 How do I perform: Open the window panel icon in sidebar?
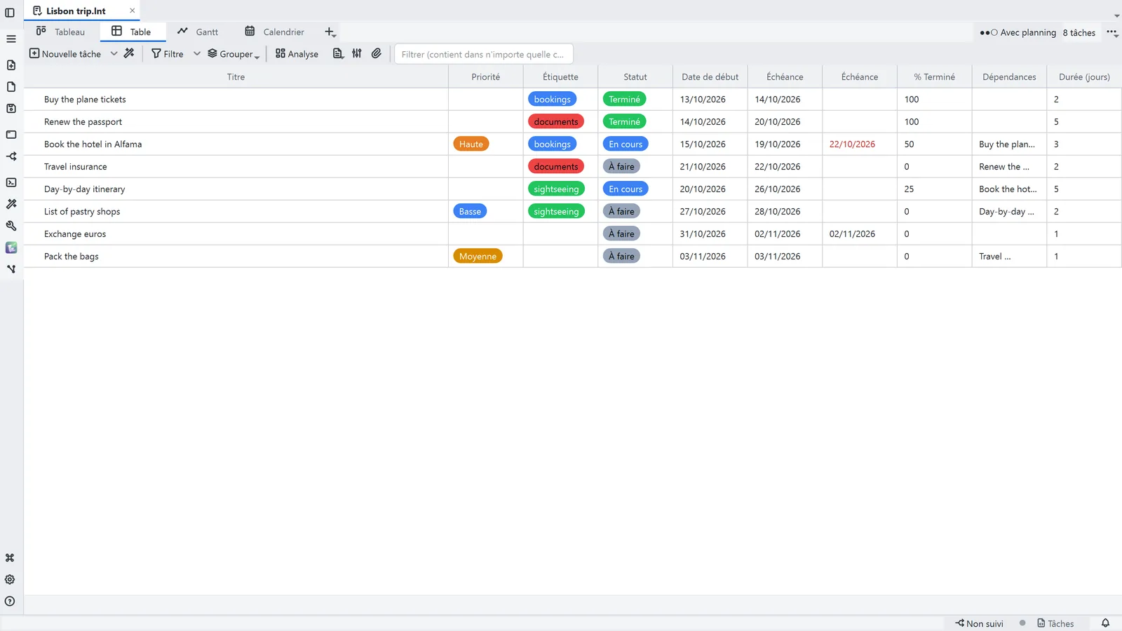click(x=11, y=135)
